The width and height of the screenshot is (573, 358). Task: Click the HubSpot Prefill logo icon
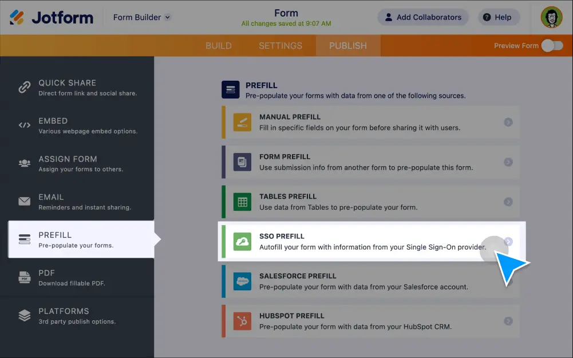coord(242,321)
